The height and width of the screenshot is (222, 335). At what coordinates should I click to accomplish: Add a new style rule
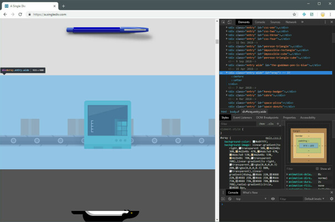278,124
